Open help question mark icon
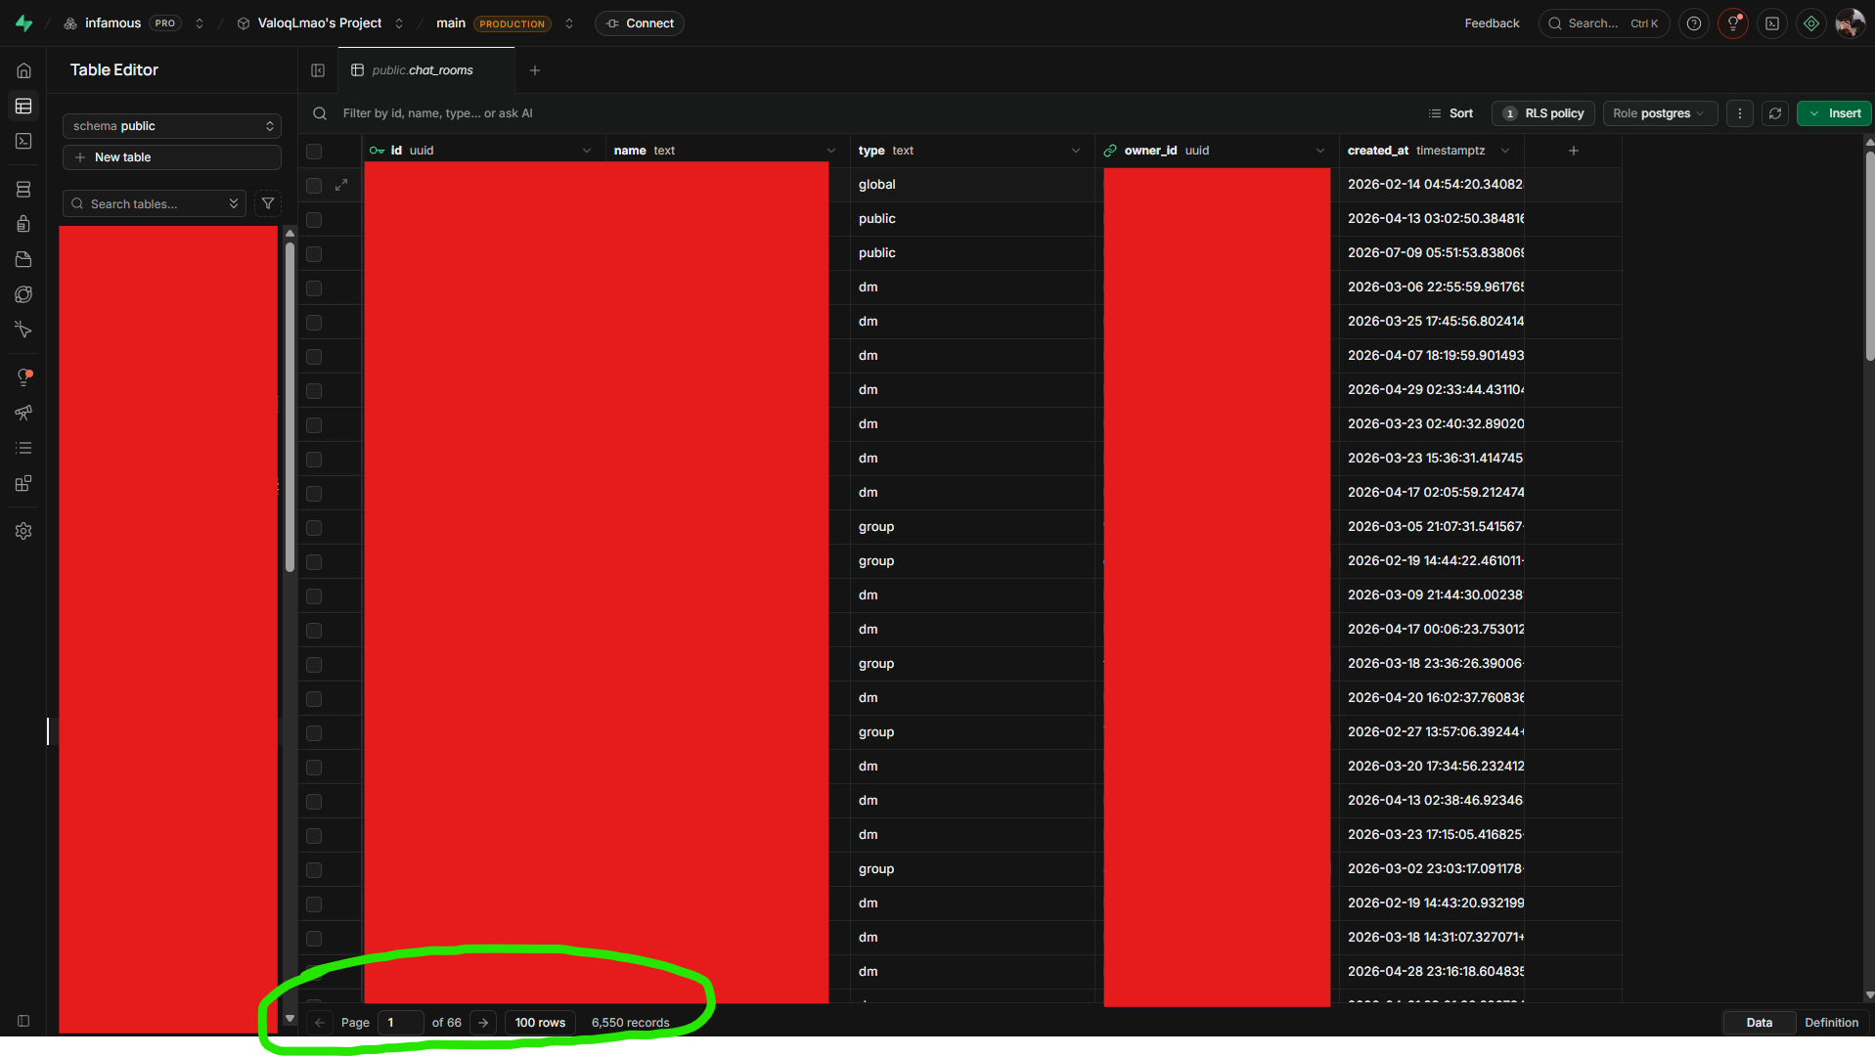This screenshot has width=1875, height=1057. (x=1694, y=23)
